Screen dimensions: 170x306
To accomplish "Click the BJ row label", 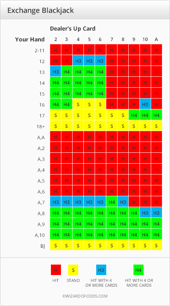I will click(x=42, y=246).
